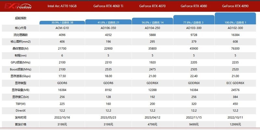
Task: Select the 1920 GPU clock value
Action: tap(152, 62)
